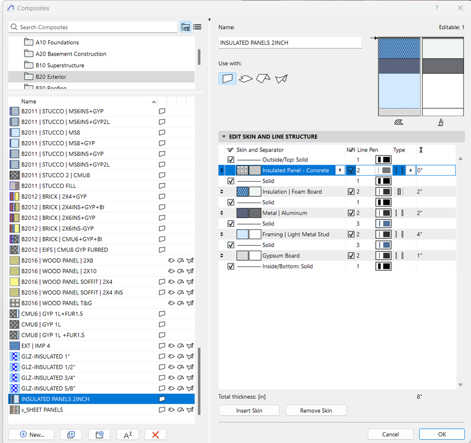Select the Wall use-with icon
This screenshot has width=471, height=443.
pyautogui.click(x=227, y=79)
